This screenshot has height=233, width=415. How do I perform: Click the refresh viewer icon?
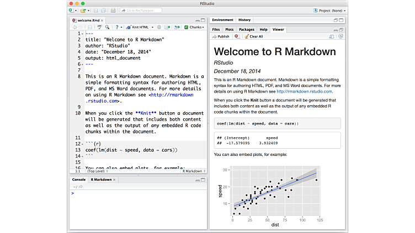coord(340,36)
